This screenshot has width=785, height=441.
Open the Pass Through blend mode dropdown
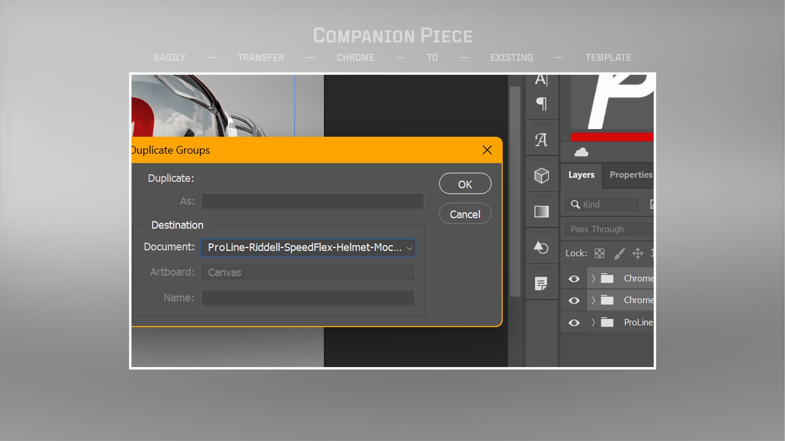[x=608, y=229]
